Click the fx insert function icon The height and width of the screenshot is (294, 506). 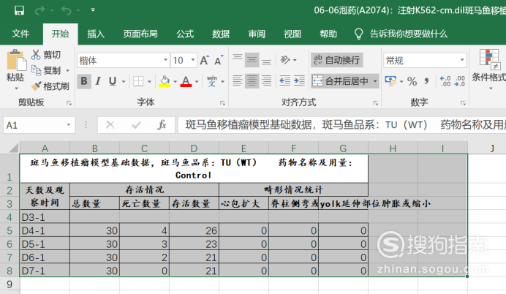click(162, 124)
